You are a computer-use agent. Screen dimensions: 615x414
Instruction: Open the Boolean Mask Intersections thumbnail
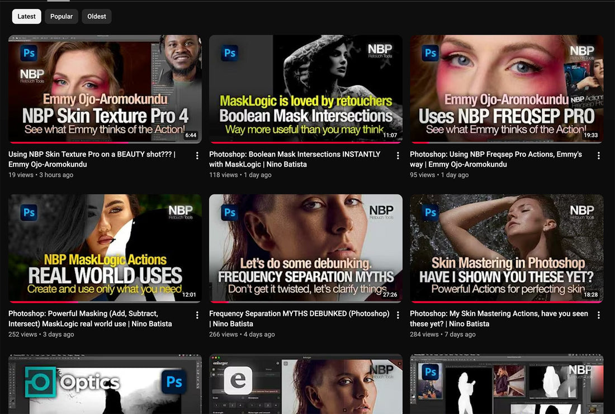(x=305, y=89)
